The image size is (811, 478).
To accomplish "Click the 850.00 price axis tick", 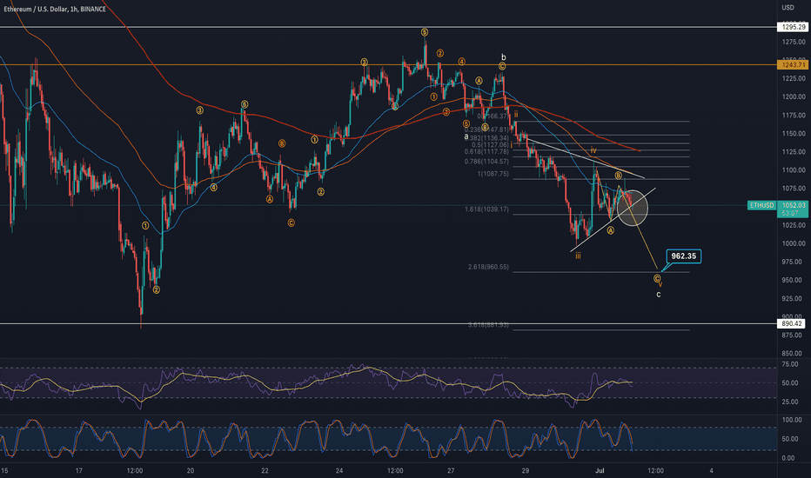I will [x=794, y=354].
